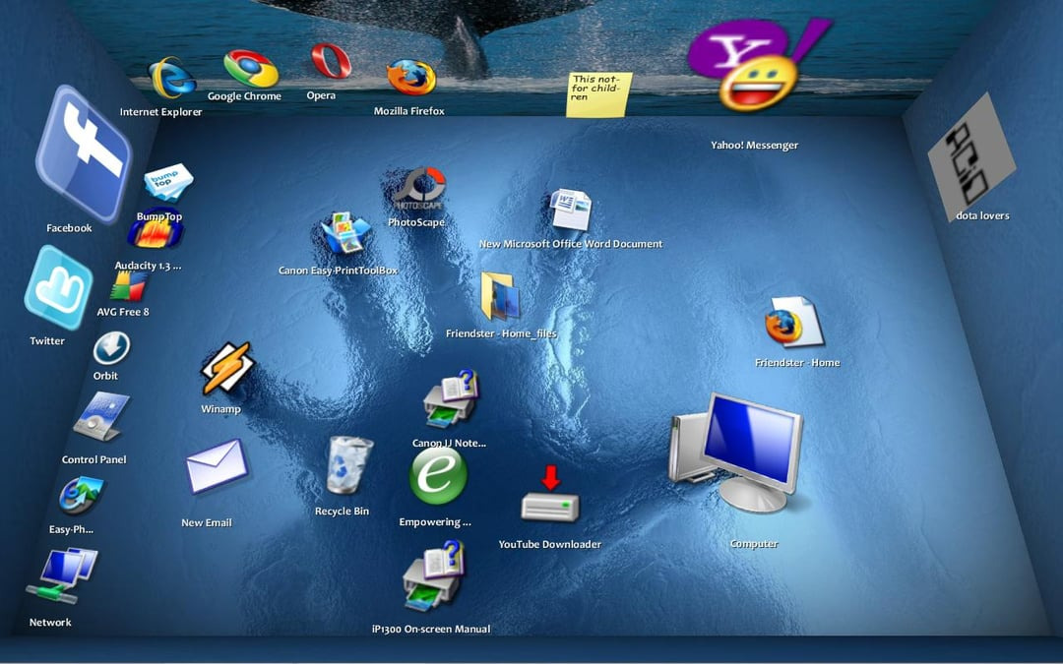The image size is (1063, 664).
Task: Click the Facebook widget on left wall
Action: (84, 153)
